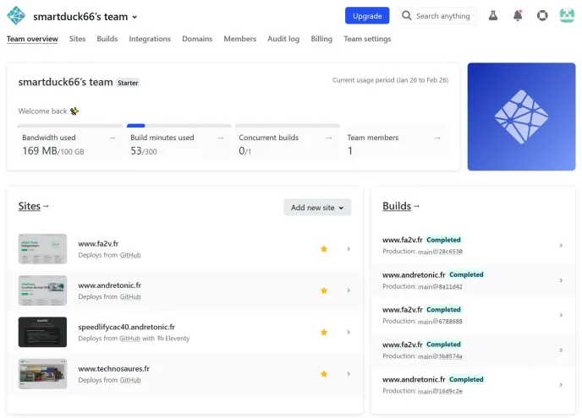Open commit link 28c6530
The height and width of the screenshot is (418, 582).
click(x=451, y=252)
